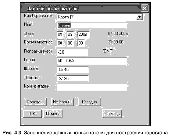Click the Имя field containing Клиент
Image resolution: width=170 pixels, height=138 pixels.
[92, 25]
